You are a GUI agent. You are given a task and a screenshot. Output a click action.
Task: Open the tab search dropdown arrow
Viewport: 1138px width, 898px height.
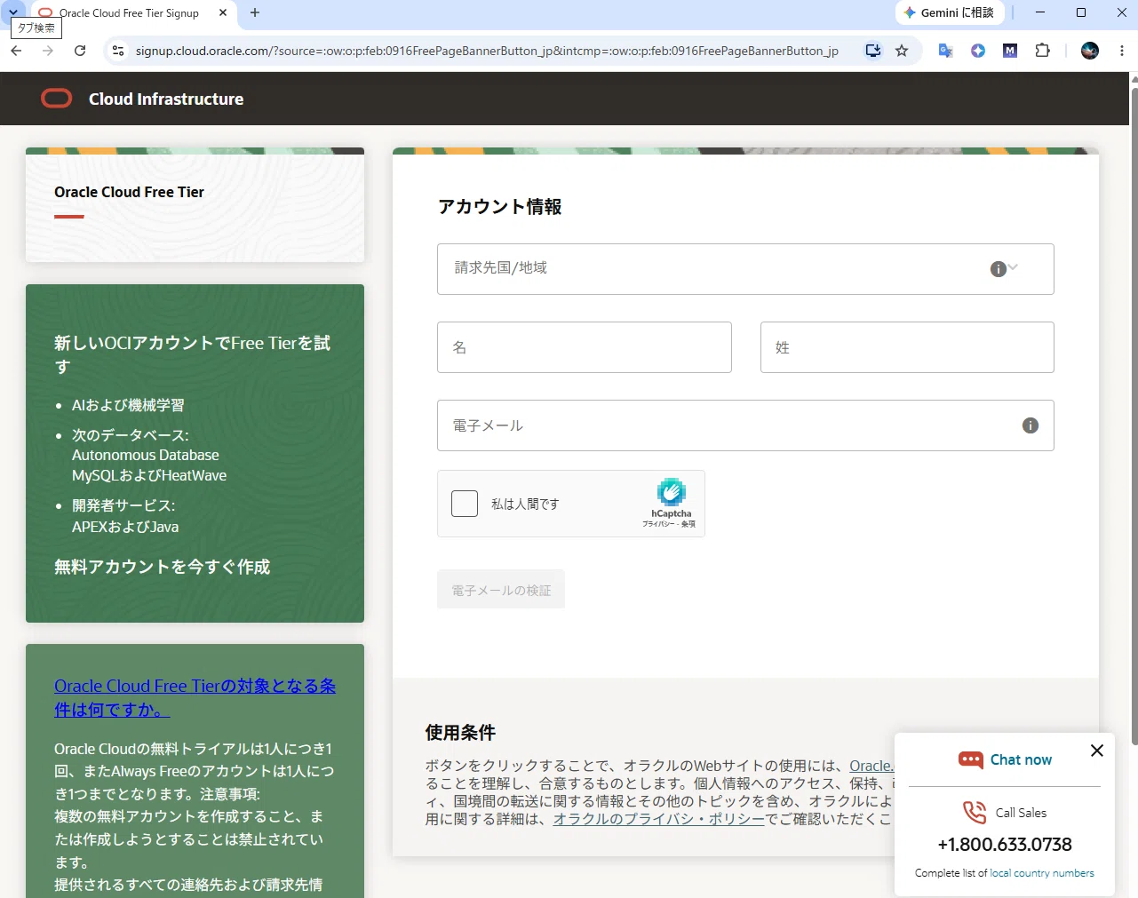click(13, 12)
